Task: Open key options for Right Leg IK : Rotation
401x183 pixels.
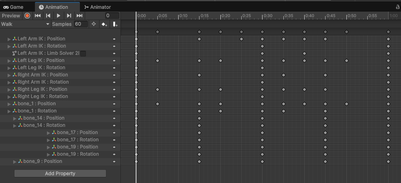Action: [x=114, y=97]
